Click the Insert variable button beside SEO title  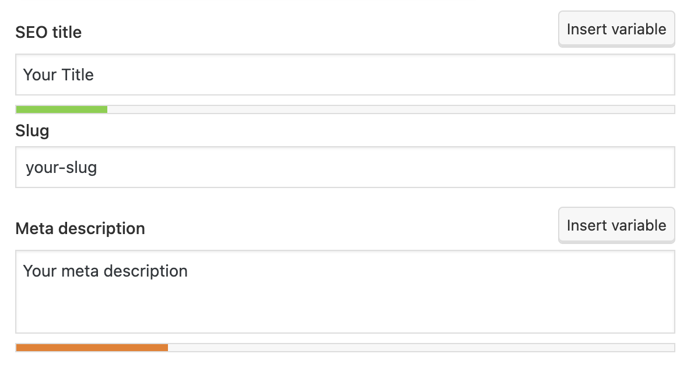coord(616,29)
